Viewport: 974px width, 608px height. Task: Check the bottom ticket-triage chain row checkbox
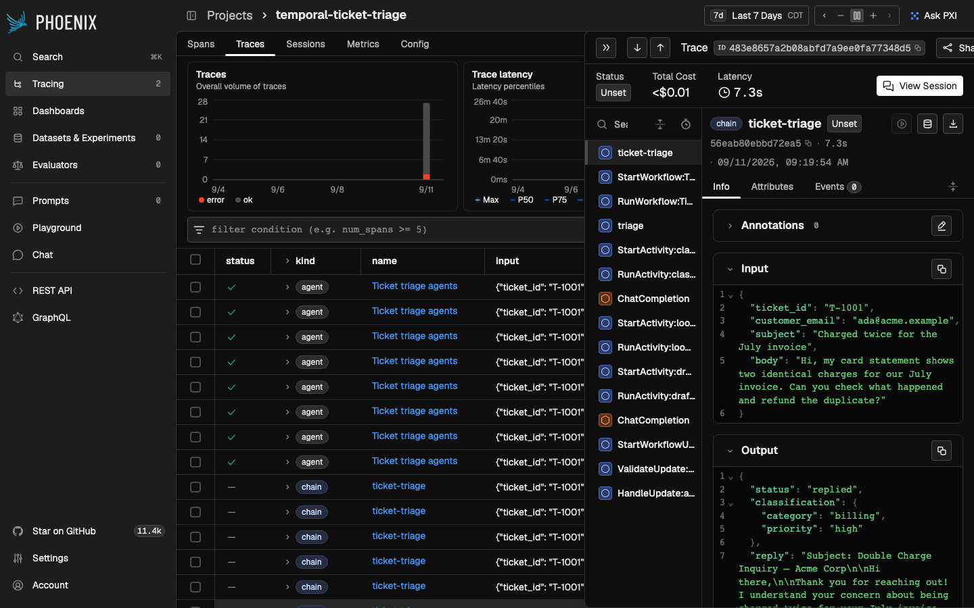(x=195, y=587)
